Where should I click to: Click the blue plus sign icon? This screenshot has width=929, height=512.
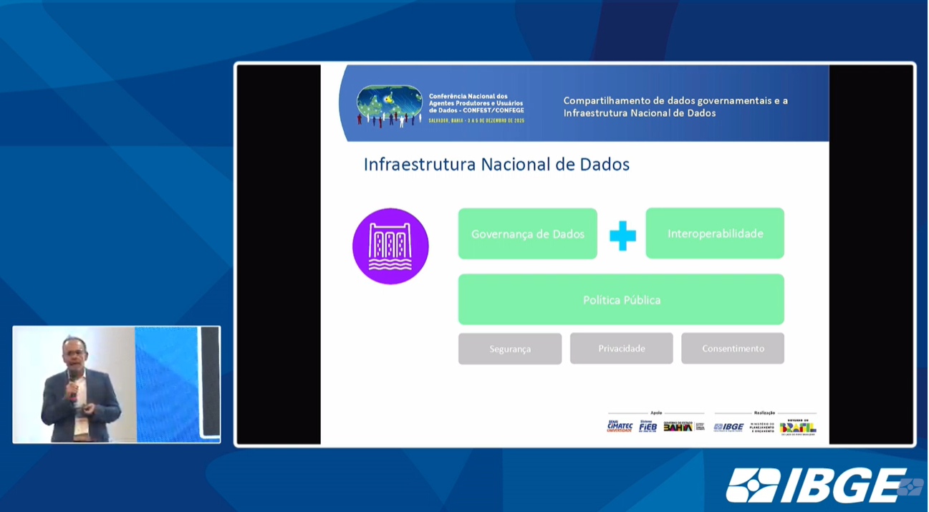622,236
